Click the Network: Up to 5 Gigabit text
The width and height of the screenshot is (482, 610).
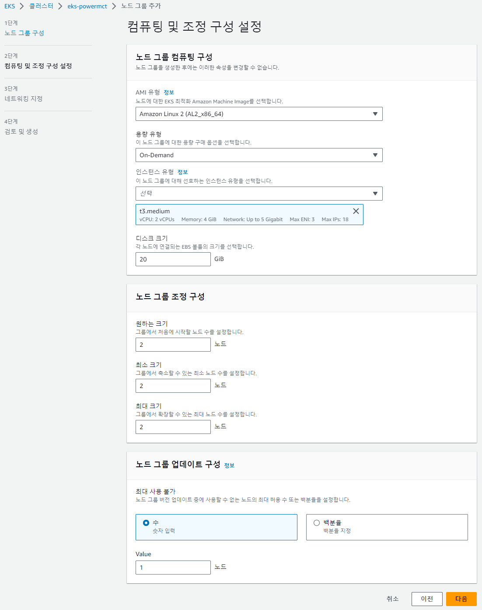click(253, 219)
